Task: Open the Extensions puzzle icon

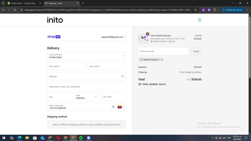Action: (x=215, y=10)
